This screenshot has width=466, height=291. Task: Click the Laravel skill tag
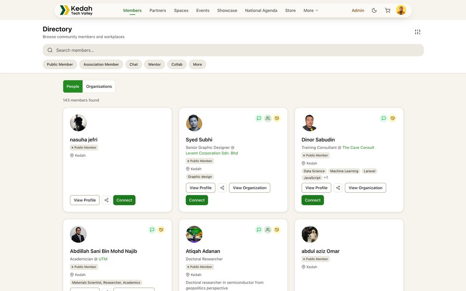coord(369,171)
